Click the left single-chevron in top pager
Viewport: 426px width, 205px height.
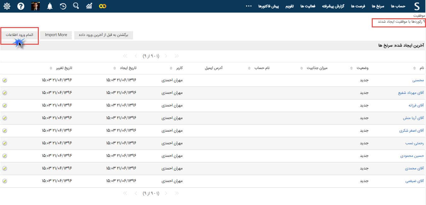[x=136, y=56]
